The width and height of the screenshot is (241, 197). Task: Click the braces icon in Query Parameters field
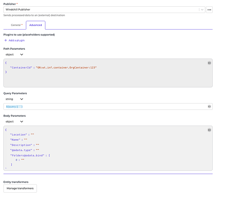(x=209, y=107)
